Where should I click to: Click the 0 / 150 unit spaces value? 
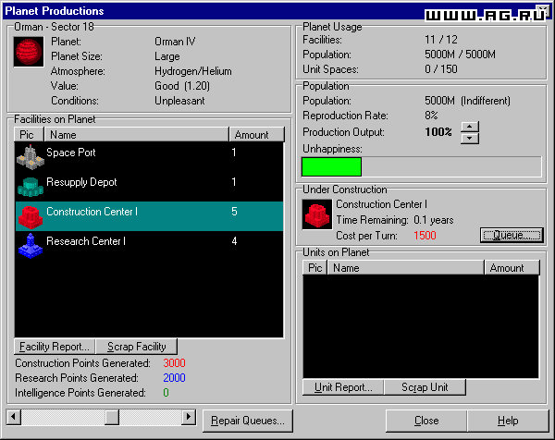[x=441, y=69]
